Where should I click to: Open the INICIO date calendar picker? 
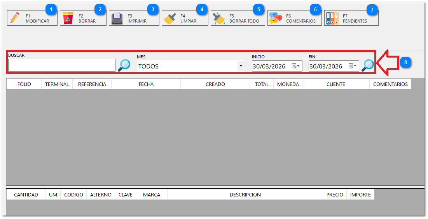click(295, 66)
